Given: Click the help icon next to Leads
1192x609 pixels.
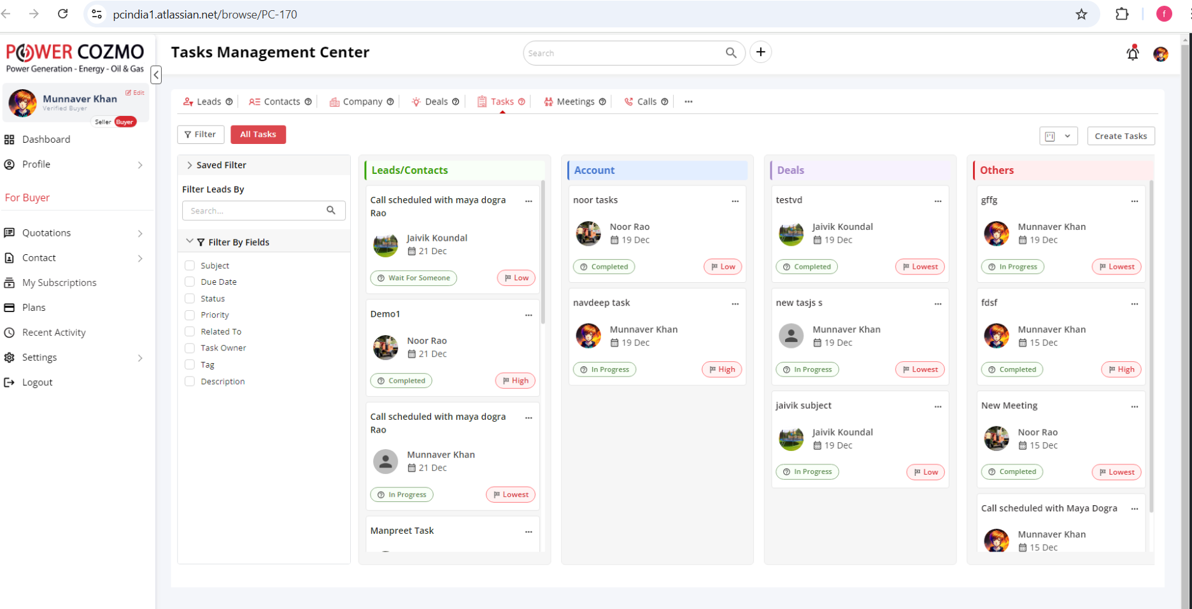Looking at the screenshot, I should pyautogui.click(x=229, y=102).
